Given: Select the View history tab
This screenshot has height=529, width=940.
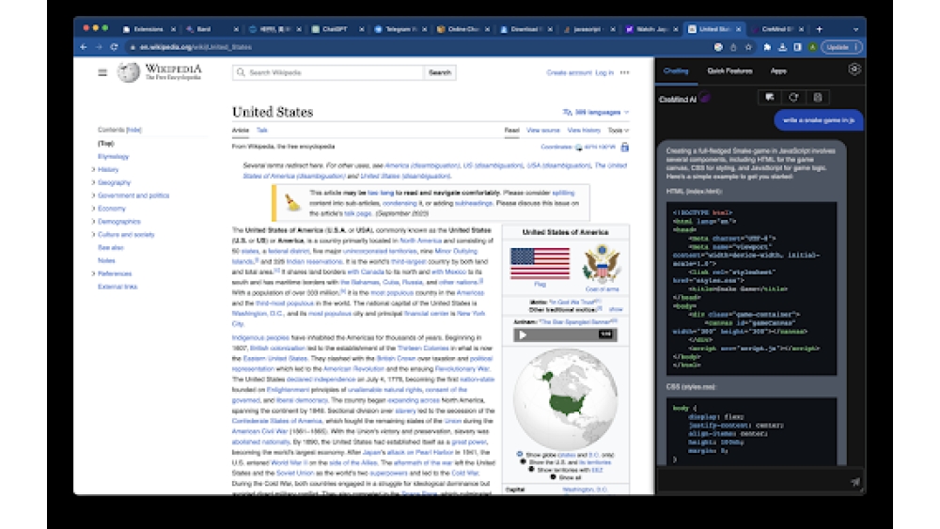Looking at the screenshot, I should 584,130.
